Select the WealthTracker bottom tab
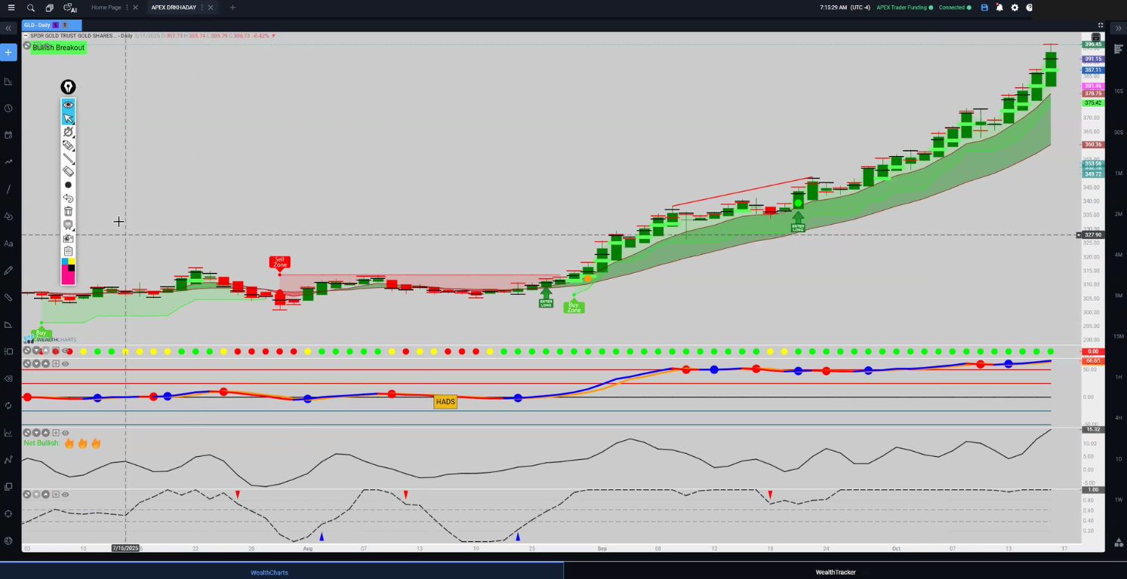The width and height of the screenshot is (1127, 579). point(835,572)
